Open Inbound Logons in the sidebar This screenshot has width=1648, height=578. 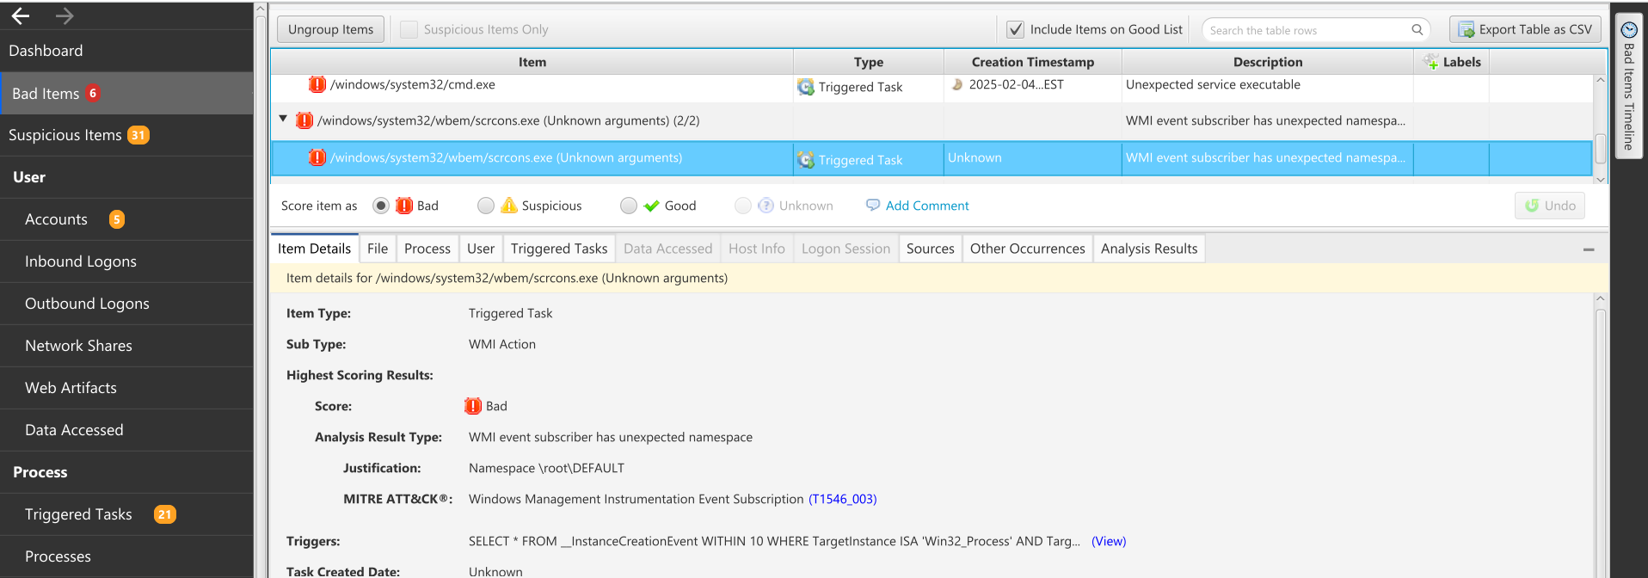pyautogui.click(x=126, y=261)
